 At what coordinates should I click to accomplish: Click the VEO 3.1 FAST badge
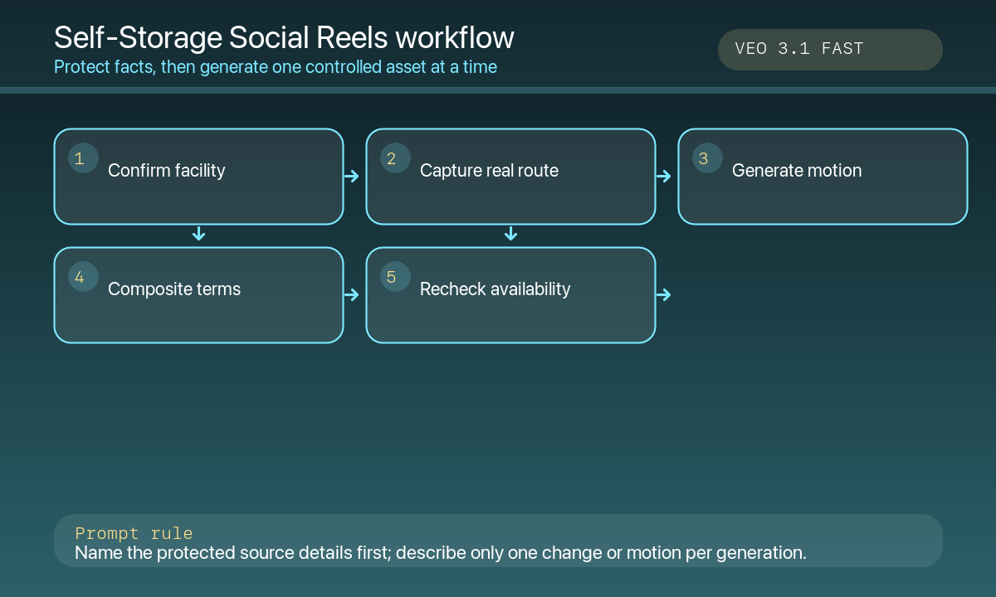[830, 50]
